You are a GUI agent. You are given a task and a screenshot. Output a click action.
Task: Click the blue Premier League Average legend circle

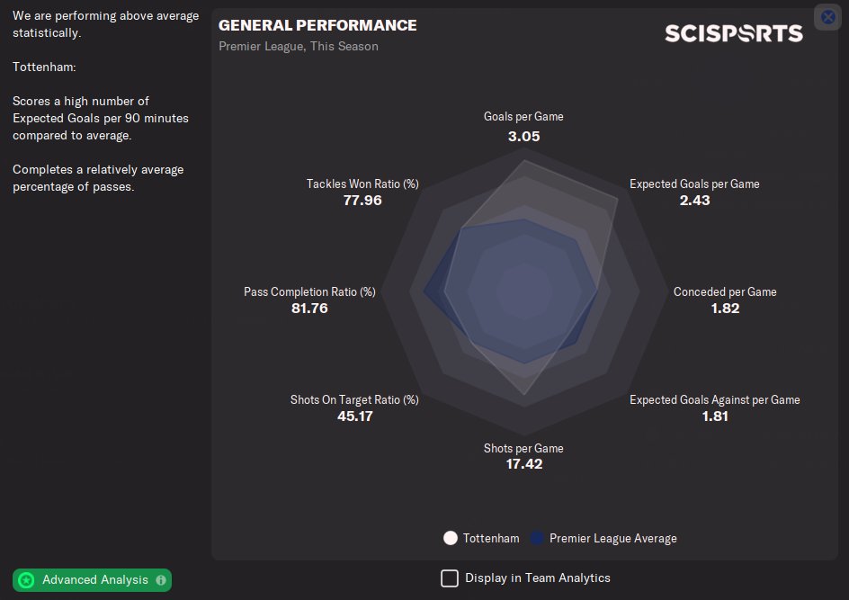tap(537, 538)
